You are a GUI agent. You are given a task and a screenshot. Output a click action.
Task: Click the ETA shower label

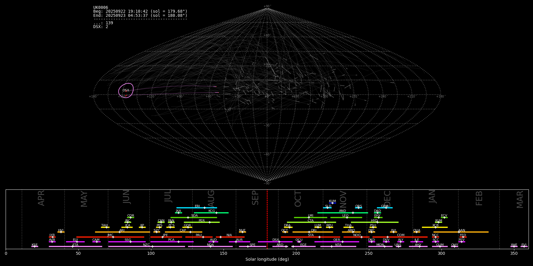coord(76,245)
